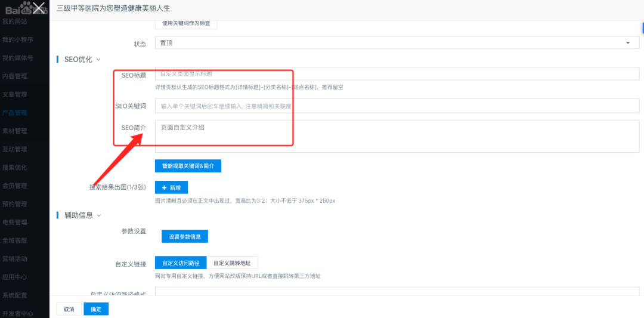Open 系统配置 in the sidebar
644x318 pixels.
coord(14,295)
